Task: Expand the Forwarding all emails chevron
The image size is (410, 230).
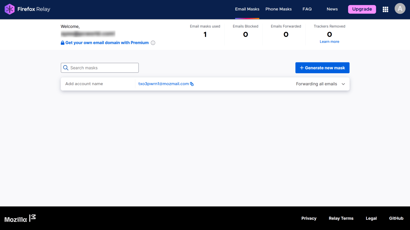Action: coord(343,84)
